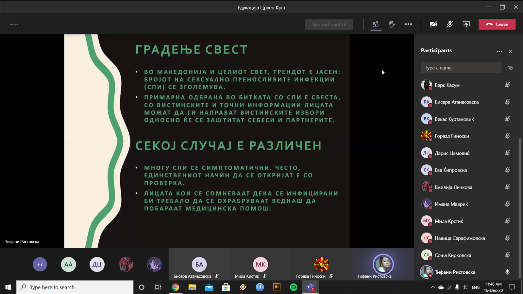Unmute your microphone
The width and height of the screenshot is (523, 294).
pyautogui.click(x=450, y=24)
